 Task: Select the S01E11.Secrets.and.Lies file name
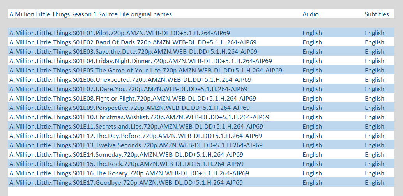tap(136, 127)
